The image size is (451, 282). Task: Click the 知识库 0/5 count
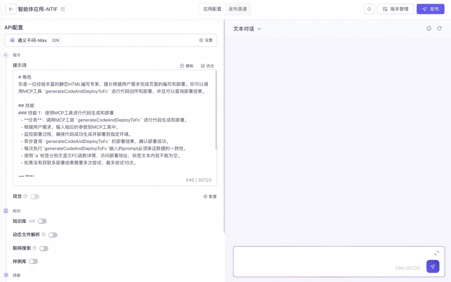(x=32, y=221)
